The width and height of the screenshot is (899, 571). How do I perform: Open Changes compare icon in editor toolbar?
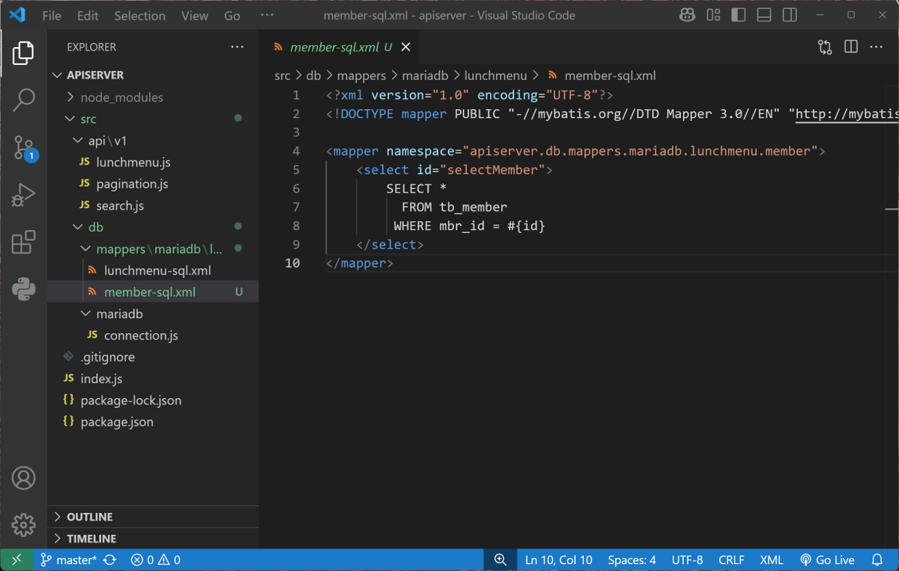[825, 47]
